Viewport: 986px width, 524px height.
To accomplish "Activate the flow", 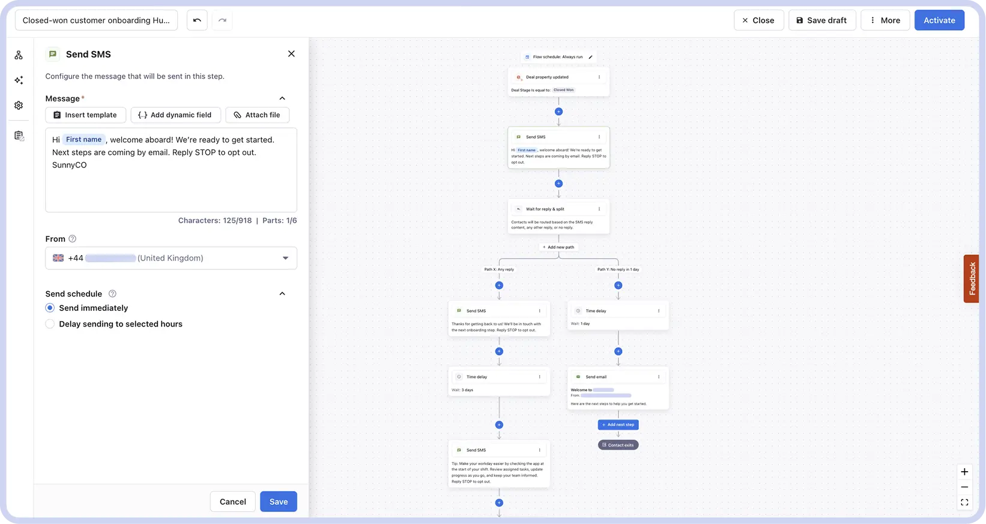I will coord(939,20).
